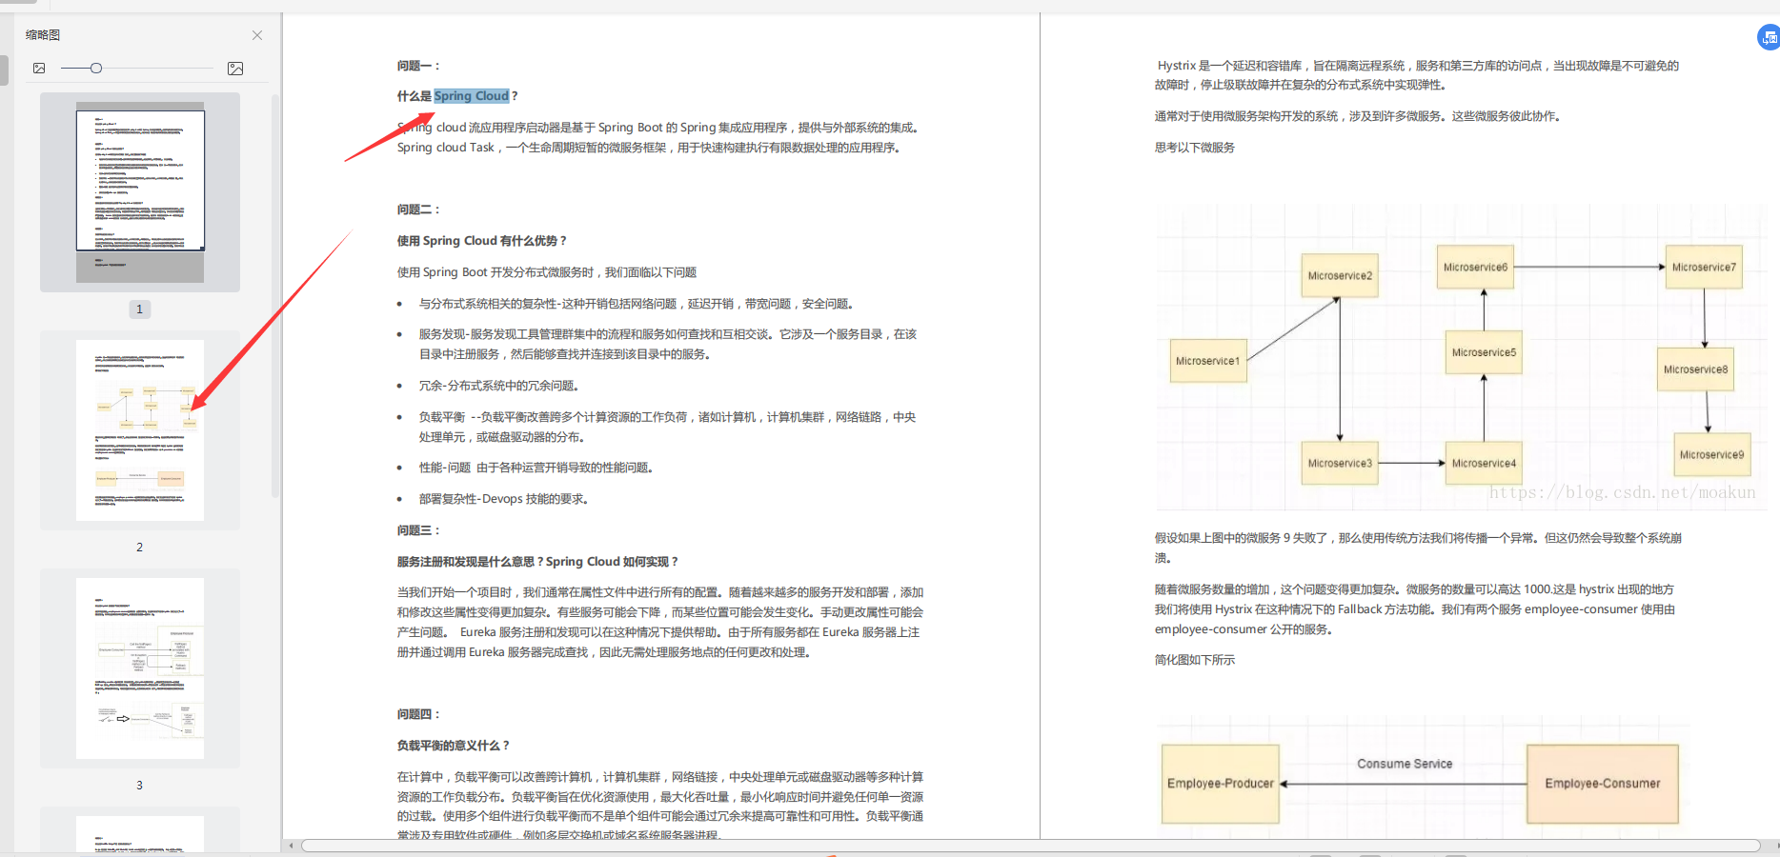Click the heading 问题二：
Image resolution: width=1780 pixels, height=857 pixels.
click(419, 209)
